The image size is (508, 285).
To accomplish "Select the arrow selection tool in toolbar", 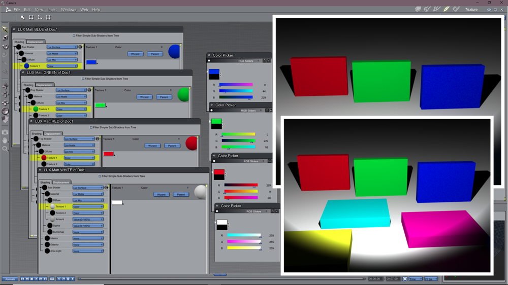I will (23, 17).
